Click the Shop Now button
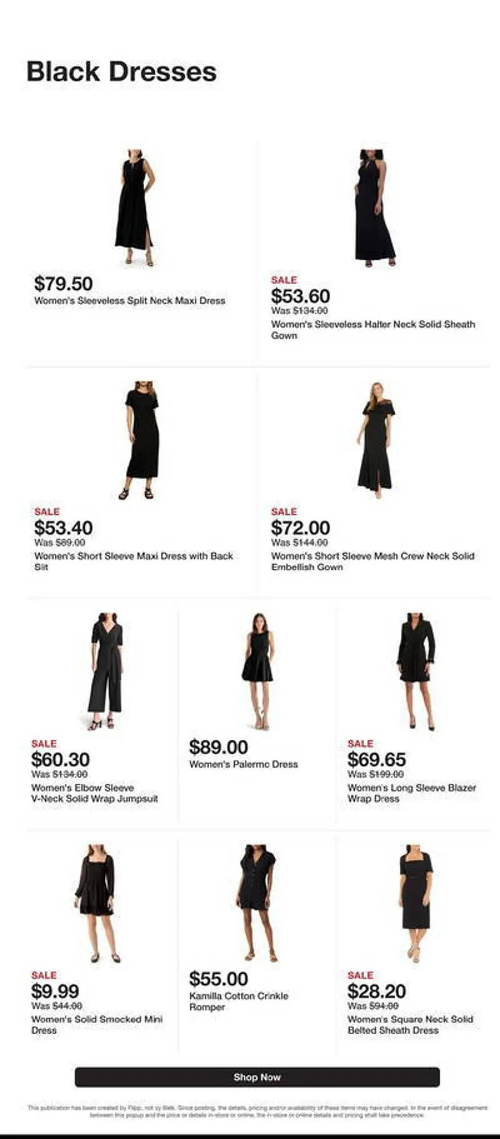 click(x=257, y=1077)
